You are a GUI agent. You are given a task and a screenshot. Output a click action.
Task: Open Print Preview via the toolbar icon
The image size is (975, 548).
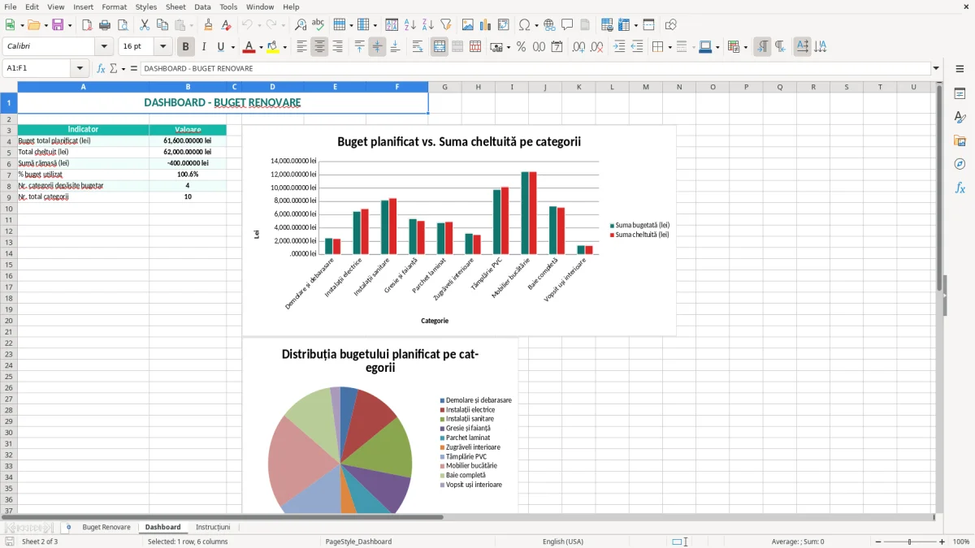pyautogui.click(x=123, y=25)
